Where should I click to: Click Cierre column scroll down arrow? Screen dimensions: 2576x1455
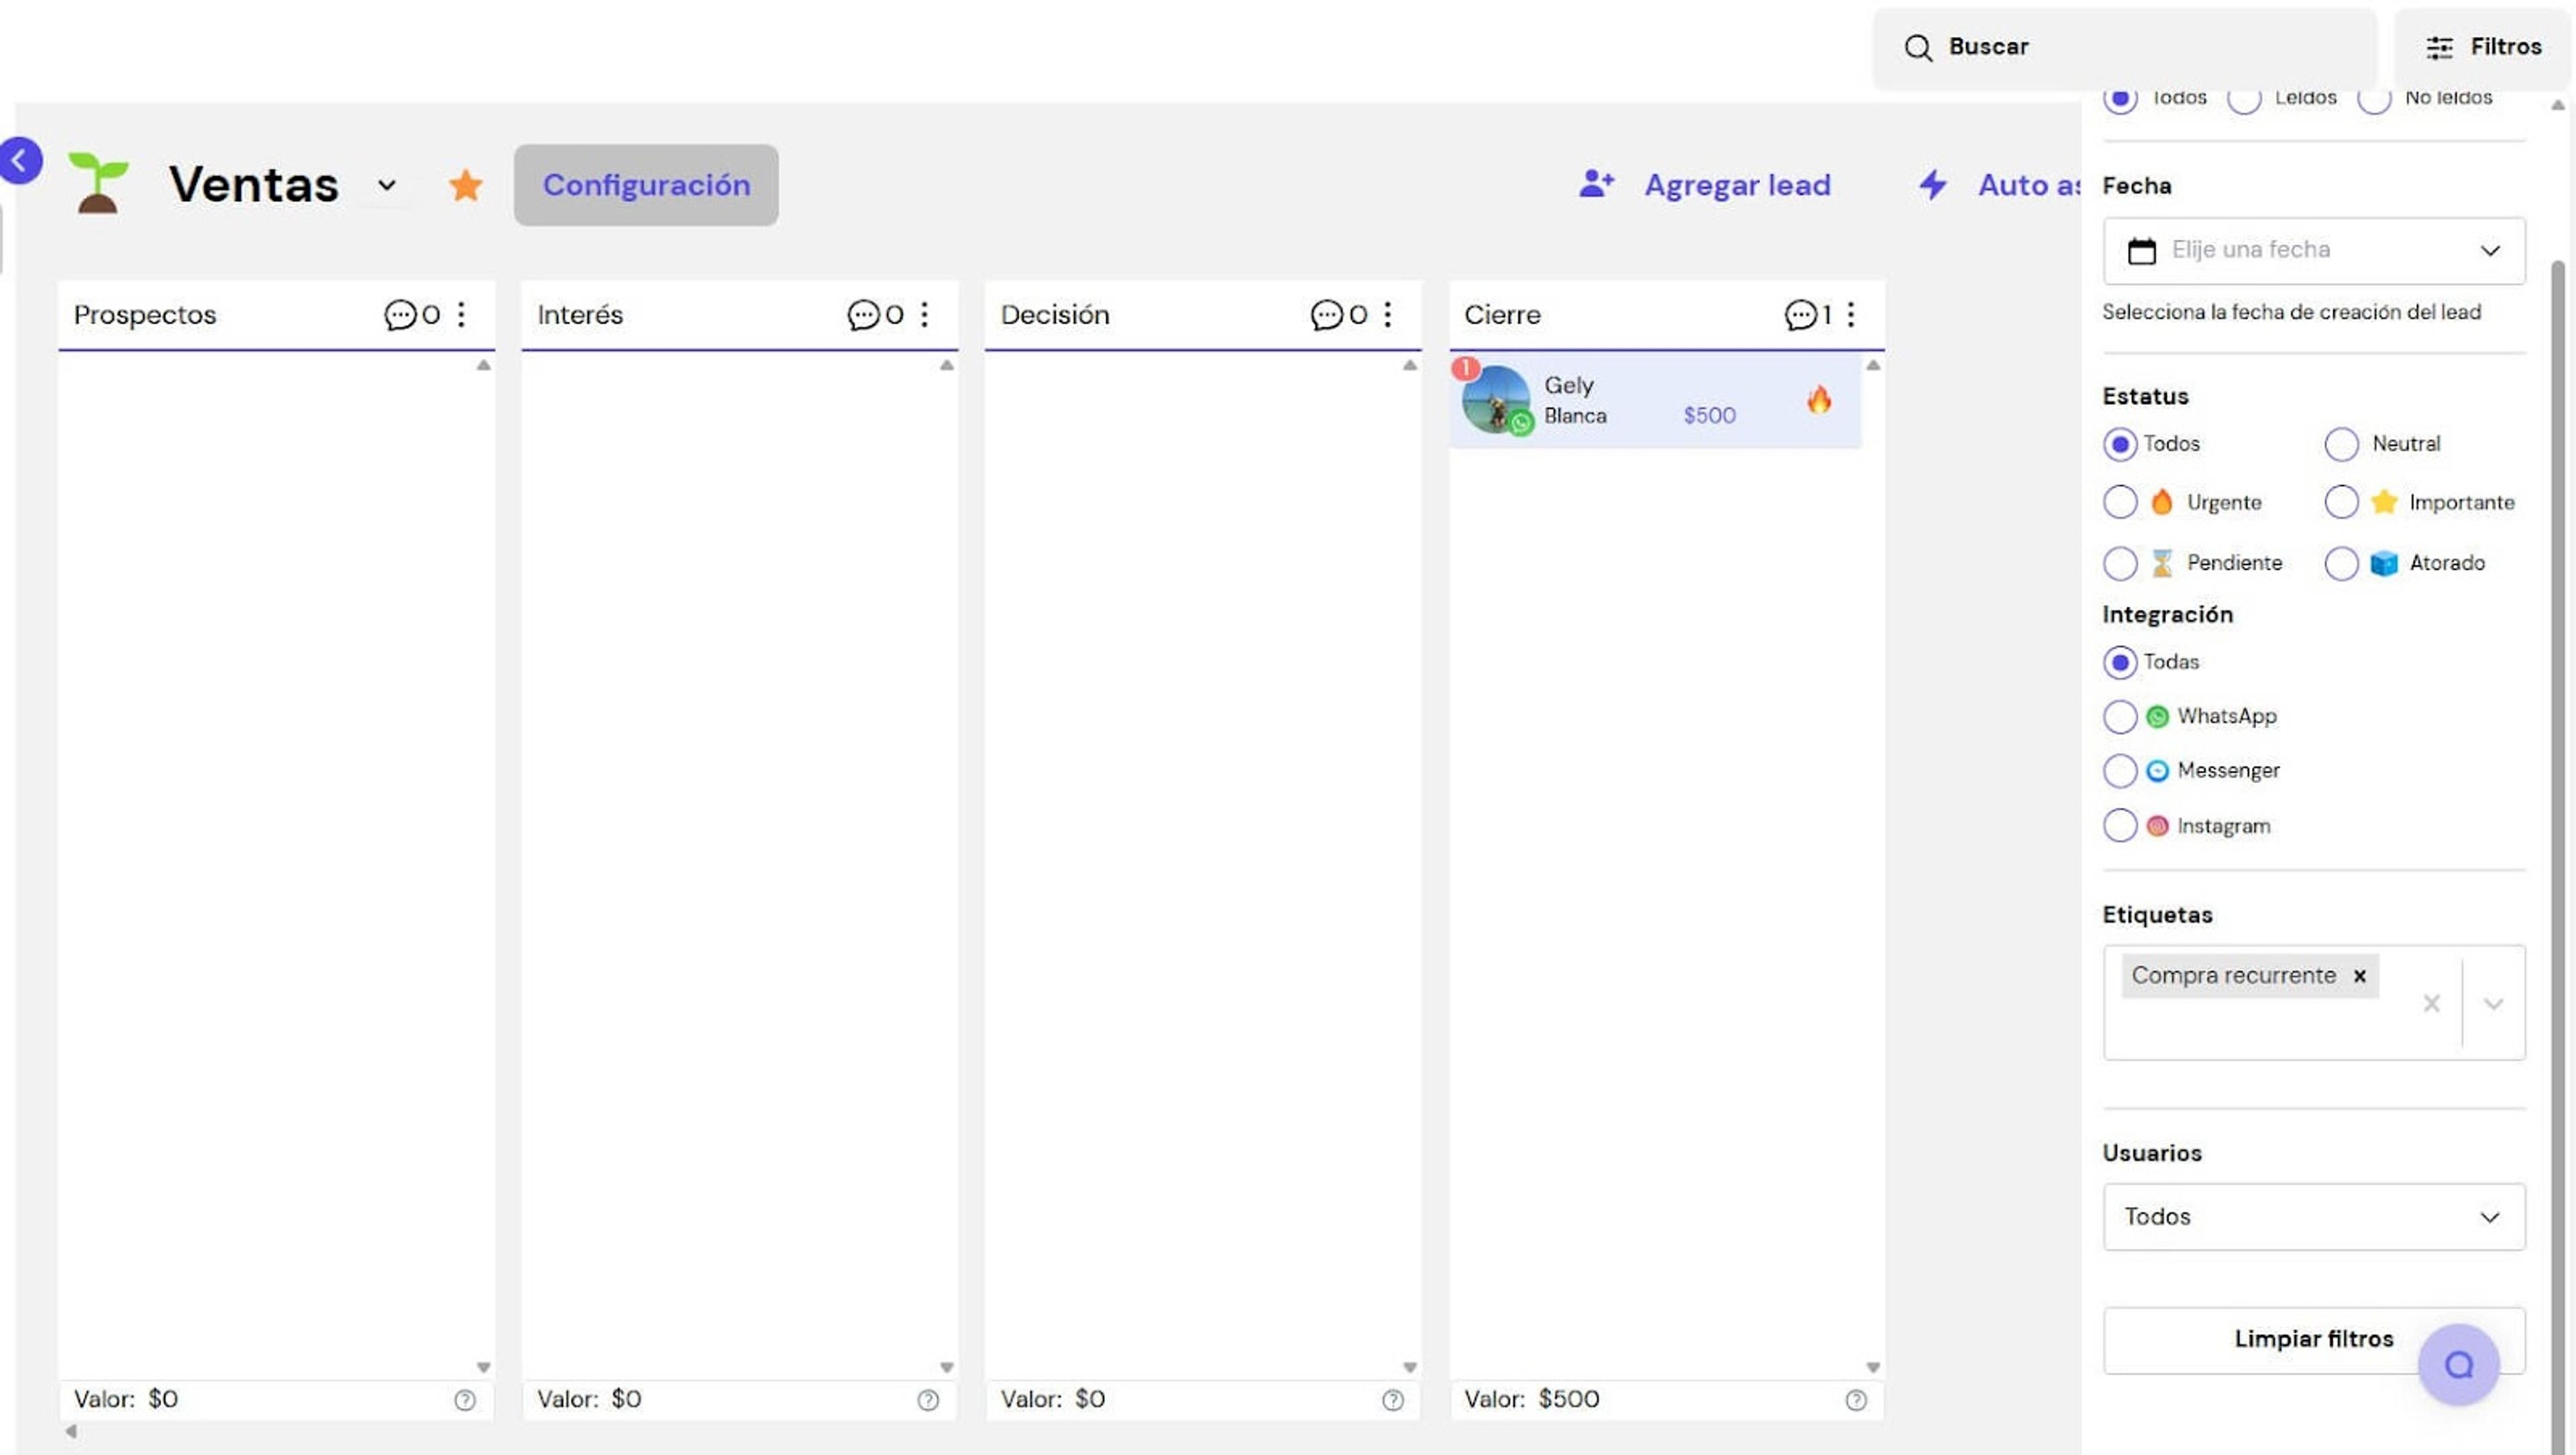[x=1873, y=1367]
